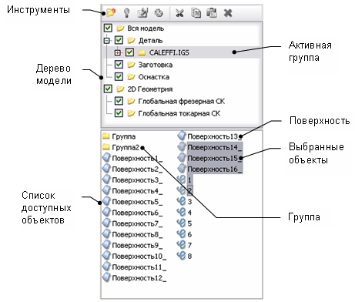Click the light bulb toolbar icon
This screenshot has height=302, width=355.
[126, 13]
